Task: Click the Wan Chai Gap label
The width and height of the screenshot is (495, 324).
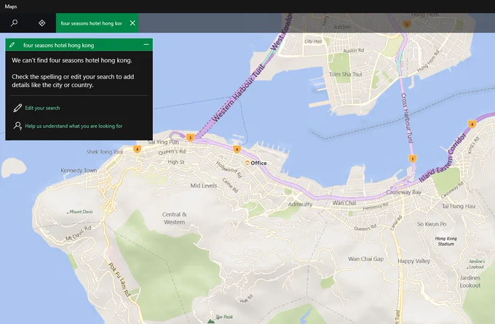Action: (366, 259)
